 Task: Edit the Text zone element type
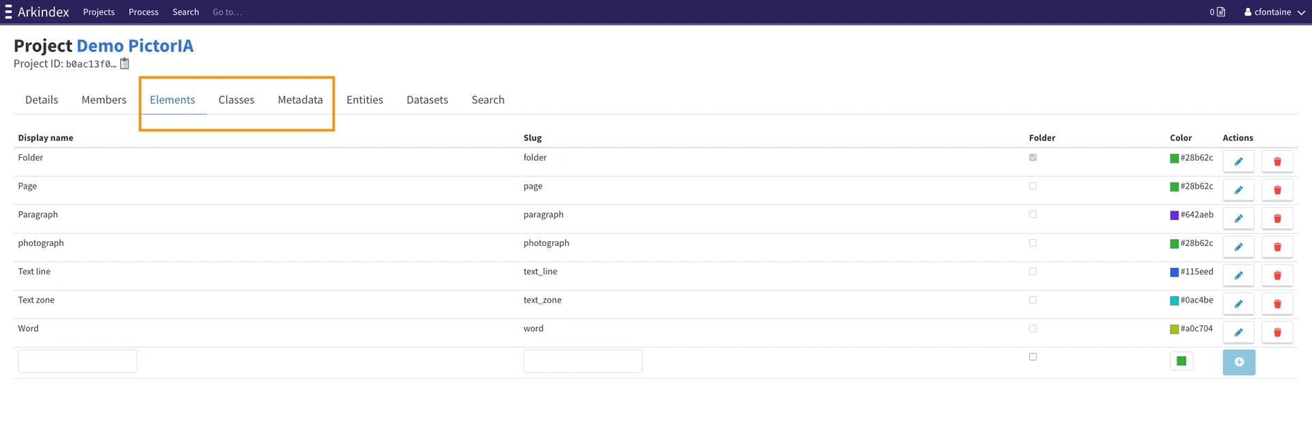click(1238, 304)
